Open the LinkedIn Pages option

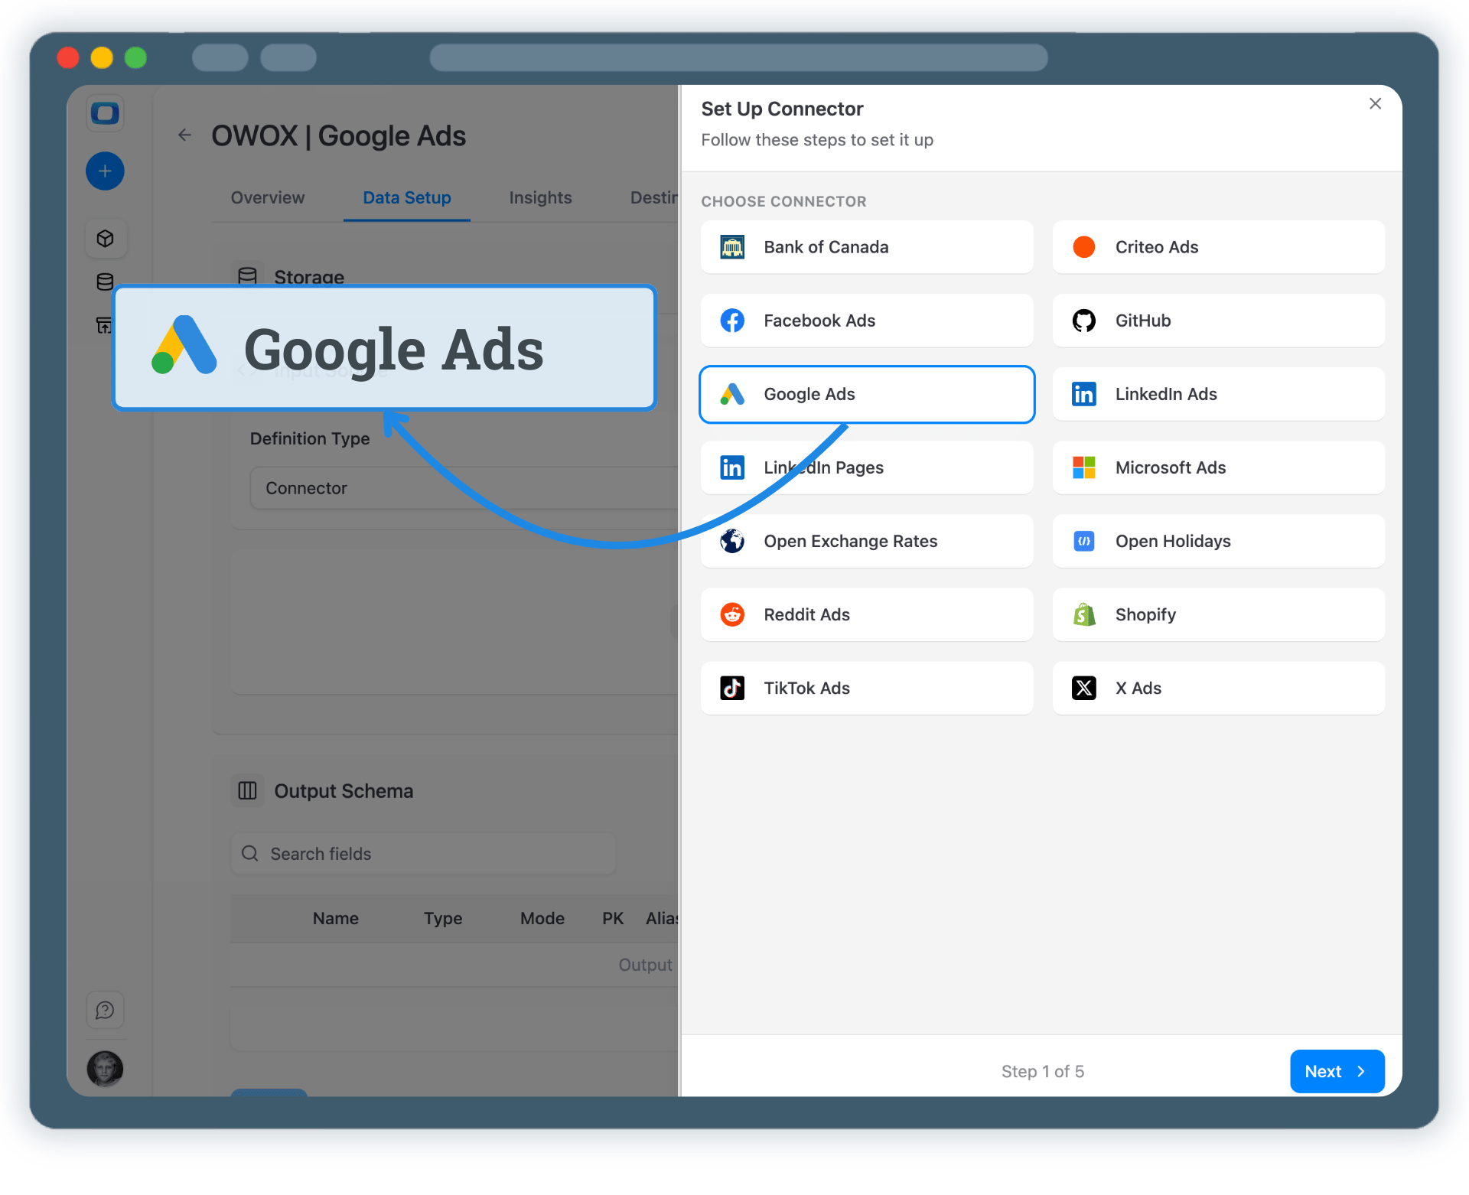[867, 467]
